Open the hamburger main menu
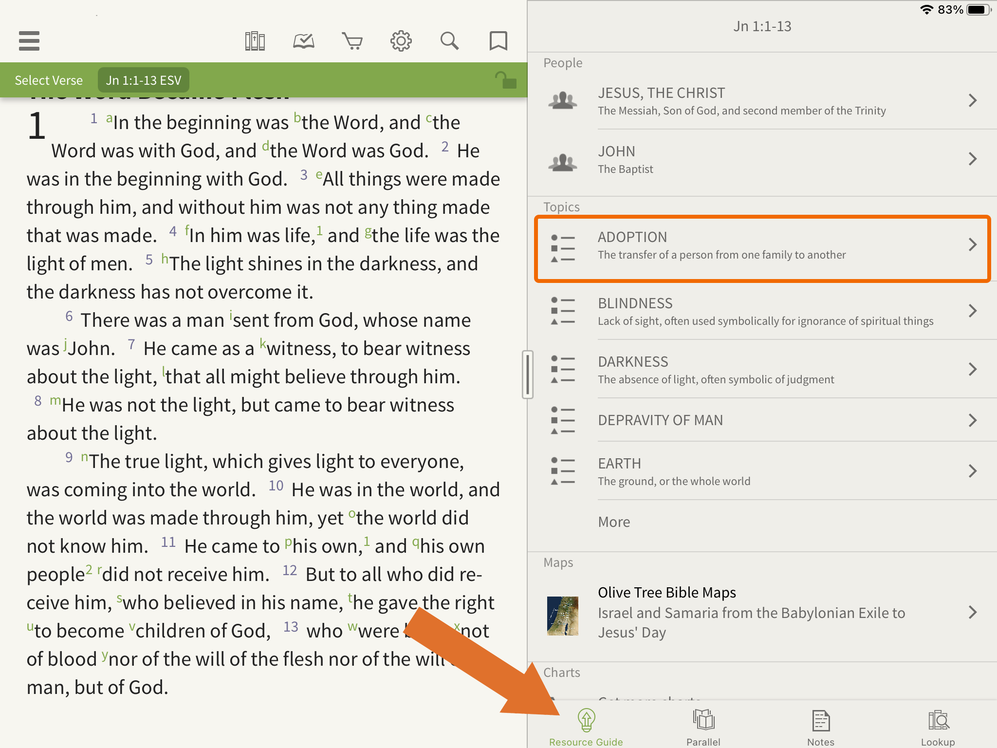This screenshot has height=748, width=997. coord(29,41)
